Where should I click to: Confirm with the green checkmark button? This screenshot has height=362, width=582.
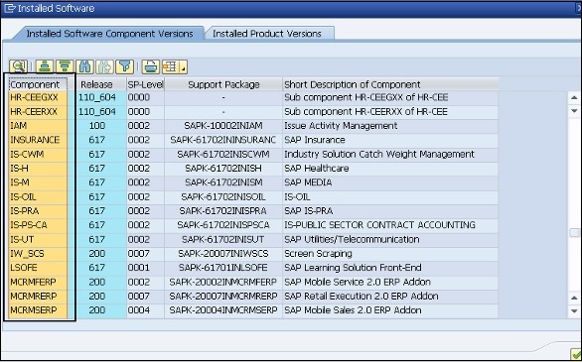pyautogui.click(x=576, y=354)
